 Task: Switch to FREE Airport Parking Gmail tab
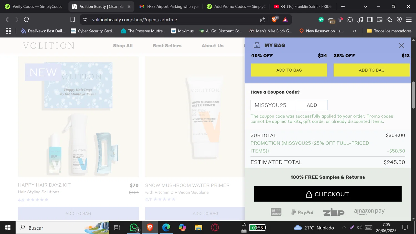pyautogui.click(x=169, y=6)
